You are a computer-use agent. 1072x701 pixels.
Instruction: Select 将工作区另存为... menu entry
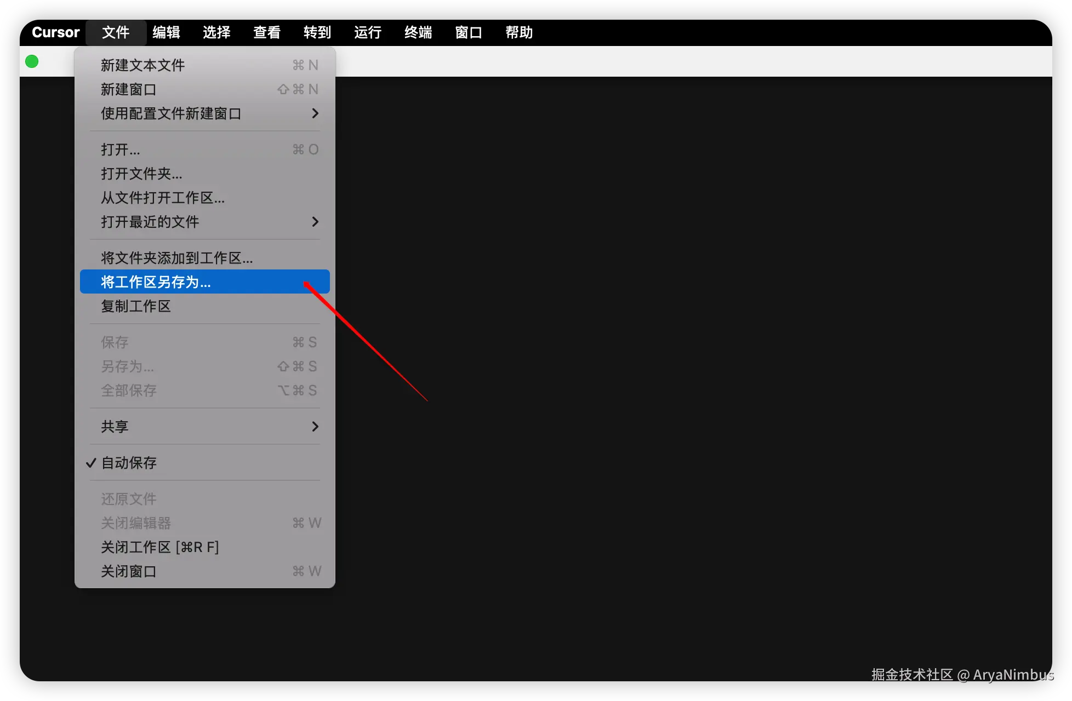[156, 282]
